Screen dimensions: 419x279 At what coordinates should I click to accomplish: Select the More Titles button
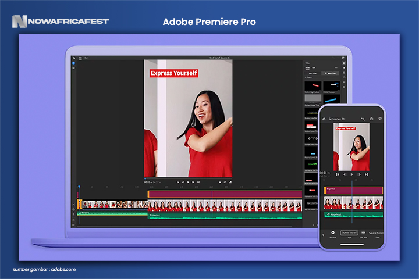coord(331,73)
